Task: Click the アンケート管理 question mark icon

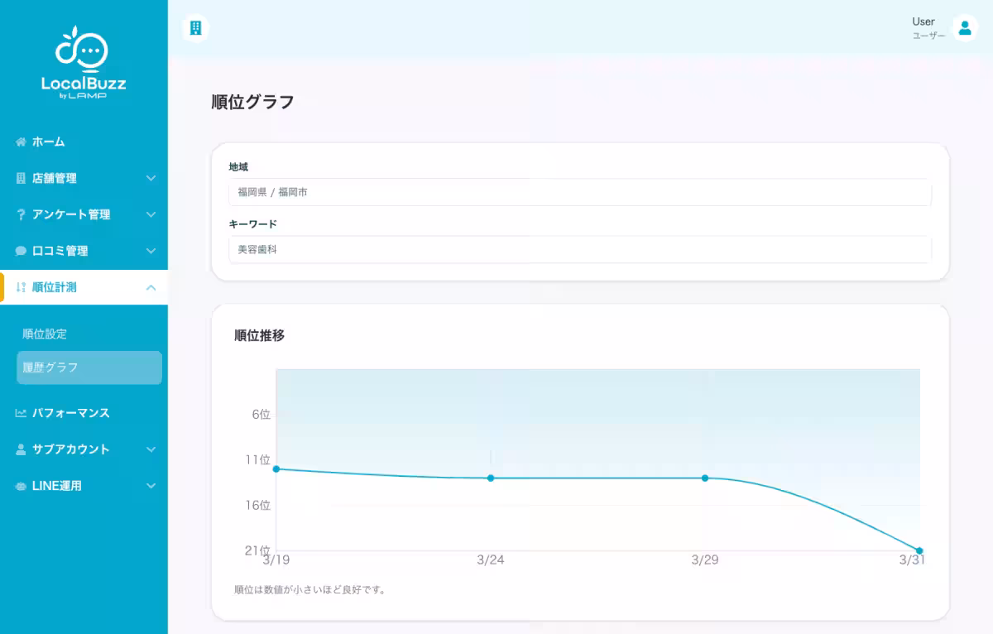Action: (x=21, y=214)
